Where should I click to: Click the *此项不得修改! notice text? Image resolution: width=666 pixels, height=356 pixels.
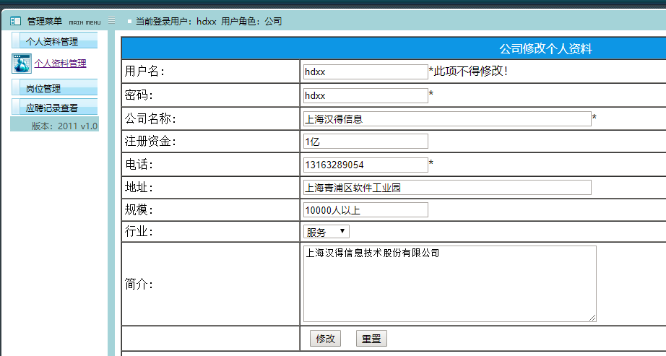click(469, 71)
